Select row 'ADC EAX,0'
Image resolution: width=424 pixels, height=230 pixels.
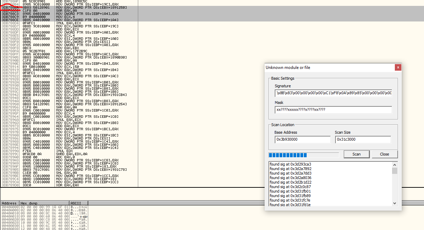pos(69,157)
